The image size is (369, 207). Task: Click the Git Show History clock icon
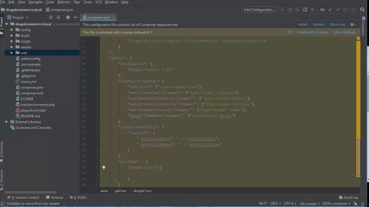click(345, 10)
